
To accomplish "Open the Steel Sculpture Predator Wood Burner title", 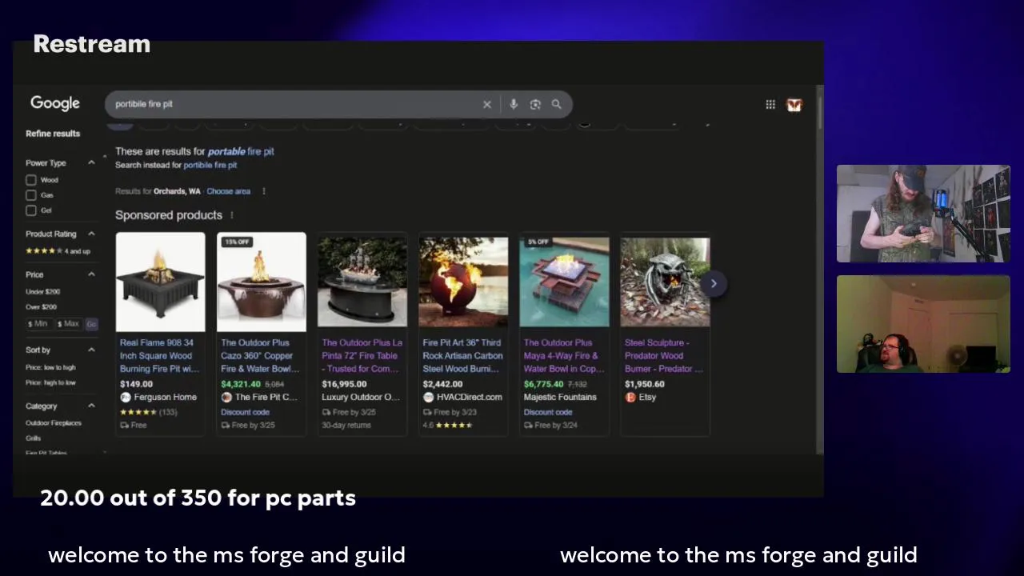I will [x=664, y=356].
